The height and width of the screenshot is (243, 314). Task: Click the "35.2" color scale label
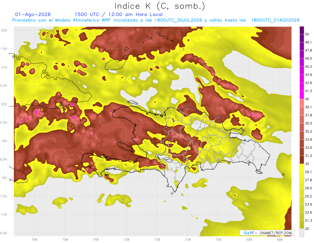[309, 131]
